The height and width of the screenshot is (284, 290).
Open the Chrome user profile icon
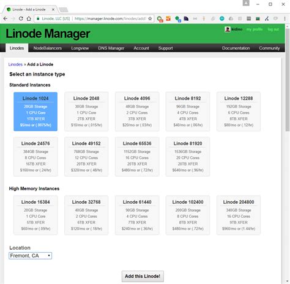pos(246,3)
